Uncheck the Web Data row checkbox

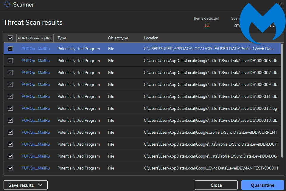click(10, 49)
